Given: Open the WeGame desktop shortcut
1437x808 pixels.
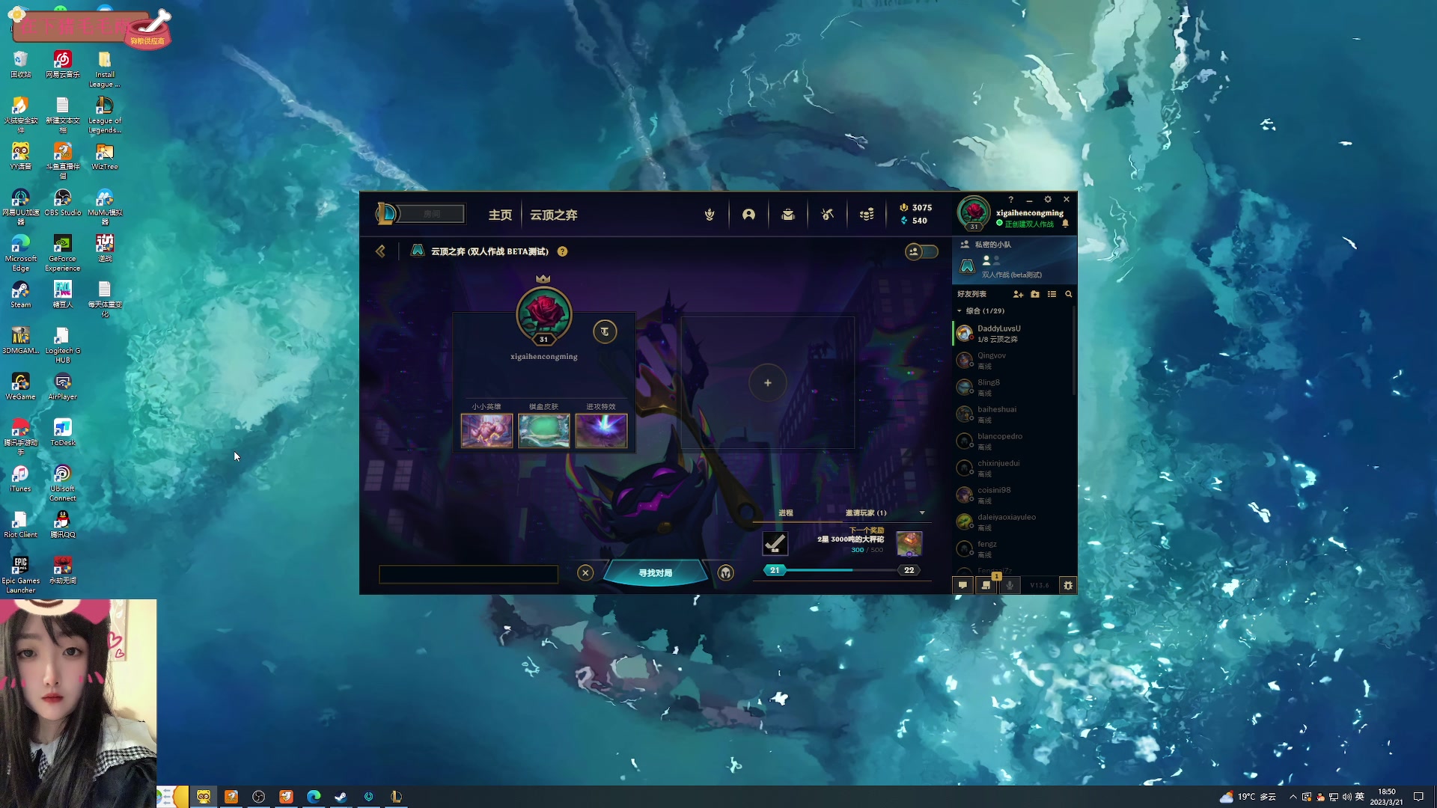Looking at the screenshot, I should click(21, 387).
